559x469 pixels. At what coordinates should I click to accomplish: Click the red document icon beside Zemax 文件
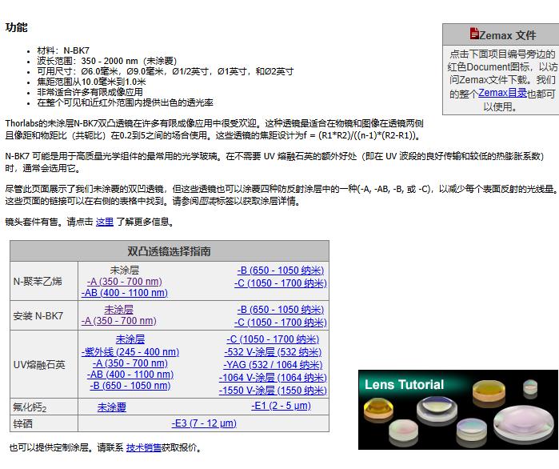473,33
